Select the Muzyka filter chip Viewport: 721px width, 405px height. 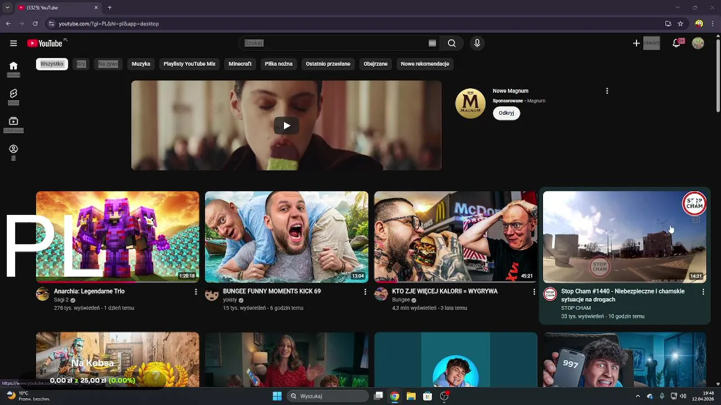[x=141, y=64]
